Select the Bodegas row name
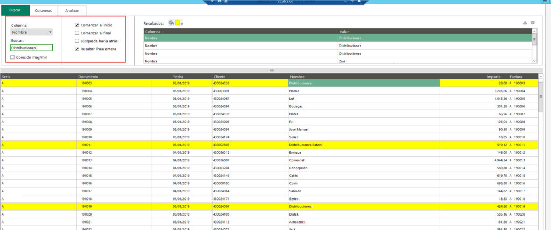The image size is (551, 230). click(x=364, y=107)
